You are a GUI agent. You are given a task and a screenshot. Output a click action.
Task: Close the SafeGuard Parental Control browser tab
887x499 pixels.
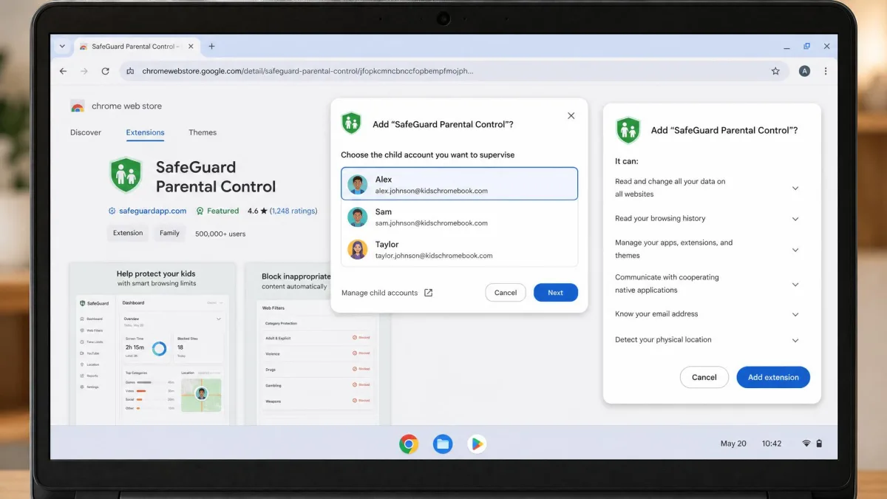[x=189, y=46]
